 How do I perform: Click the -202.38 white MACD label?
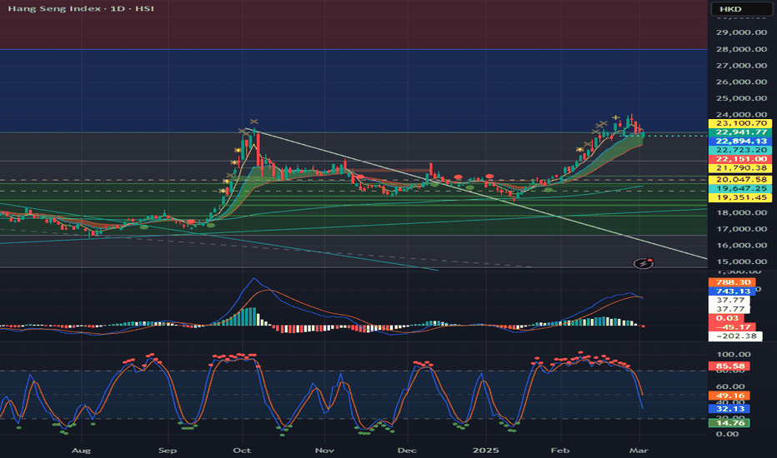pos(735,336)
